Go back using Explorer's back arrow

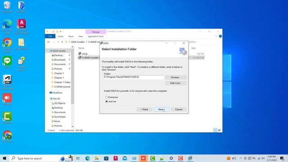[x=49, y=42]
